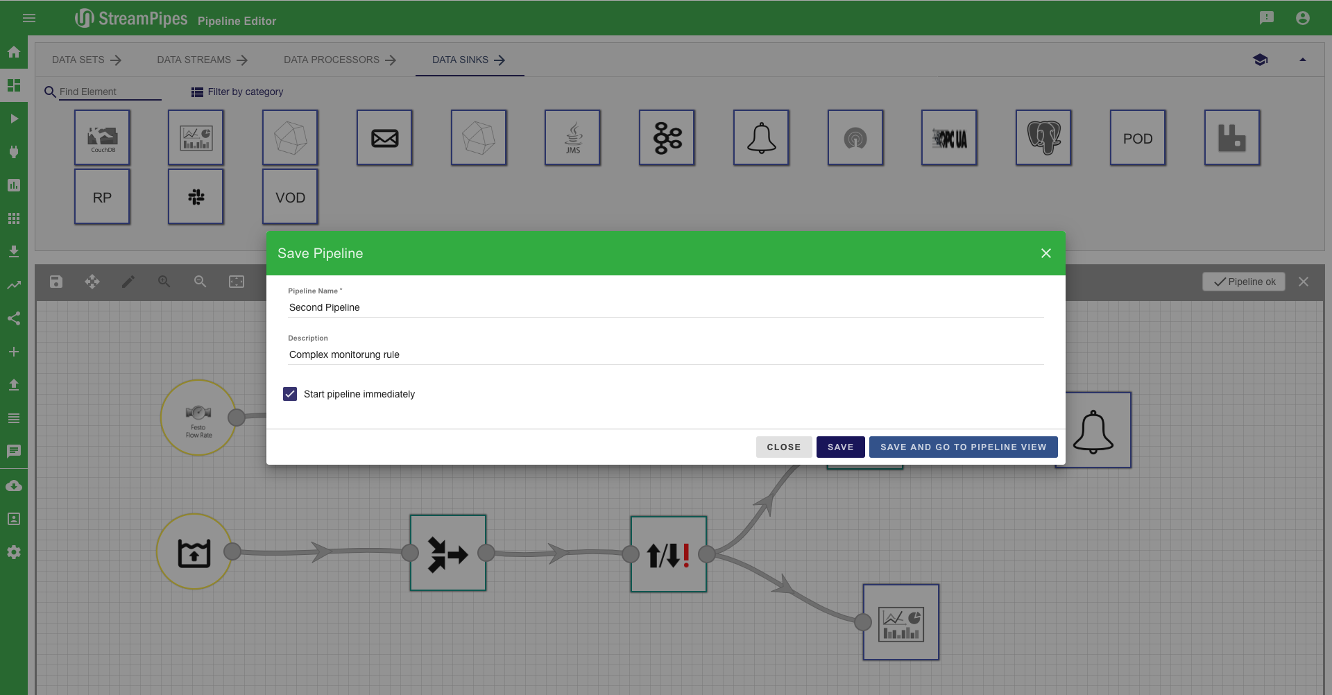
Task: Select the JMS sink icon
Action: [x=572, y=138]
